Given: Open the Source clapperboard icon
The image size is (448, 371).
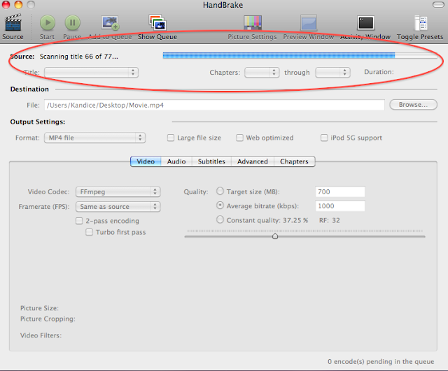Looking at the screenshot, I should 13,23.
